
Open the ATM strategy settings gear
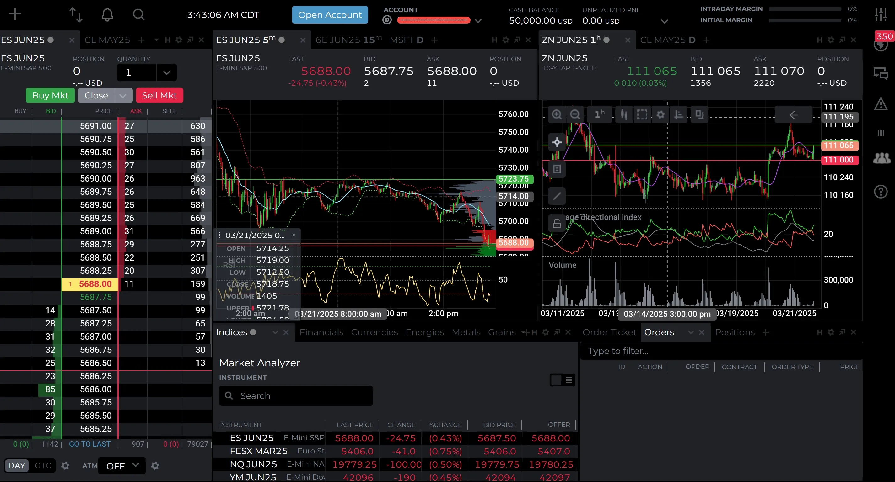coord(155,466)
